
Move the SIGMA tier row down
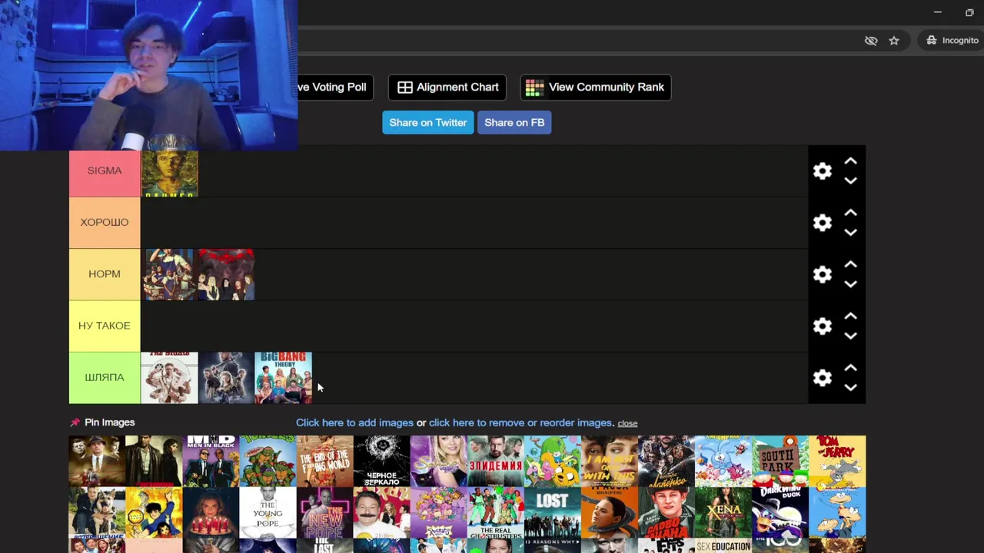pos(850,180)
